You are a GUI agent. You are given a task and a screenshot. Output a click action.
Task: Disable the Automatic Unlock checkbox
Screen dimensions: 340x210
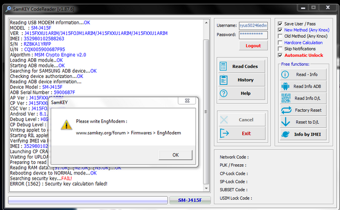click(280, 55)
